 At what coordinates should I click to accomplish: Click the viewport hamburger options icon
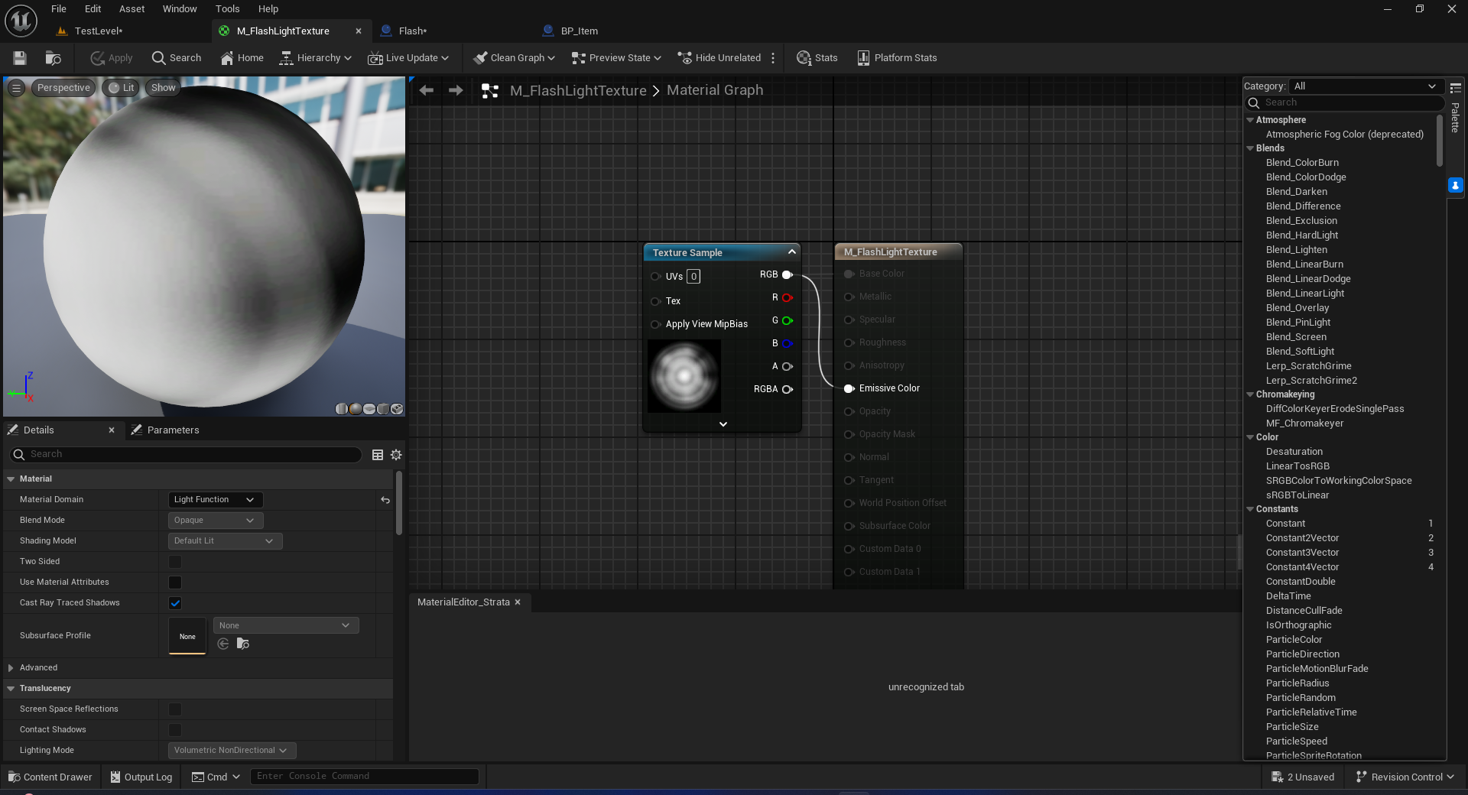coord(16,88)
